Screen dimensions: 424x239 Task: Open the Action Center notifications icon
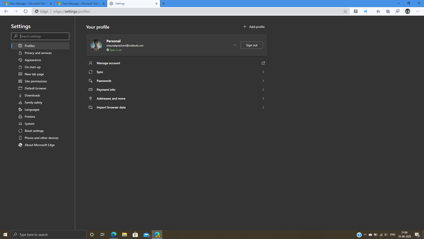(x=418, y=235)
